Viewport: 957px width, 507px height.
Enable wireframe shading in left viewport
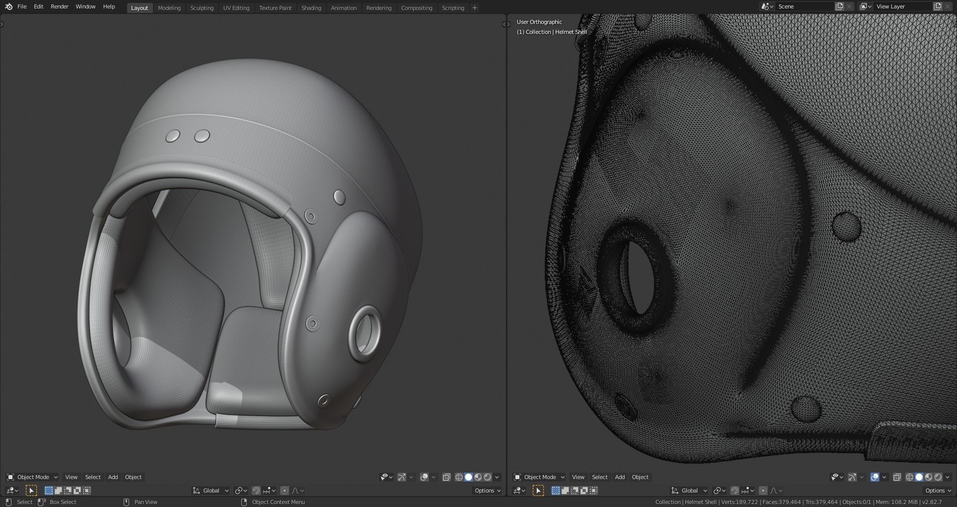[459, 477]
